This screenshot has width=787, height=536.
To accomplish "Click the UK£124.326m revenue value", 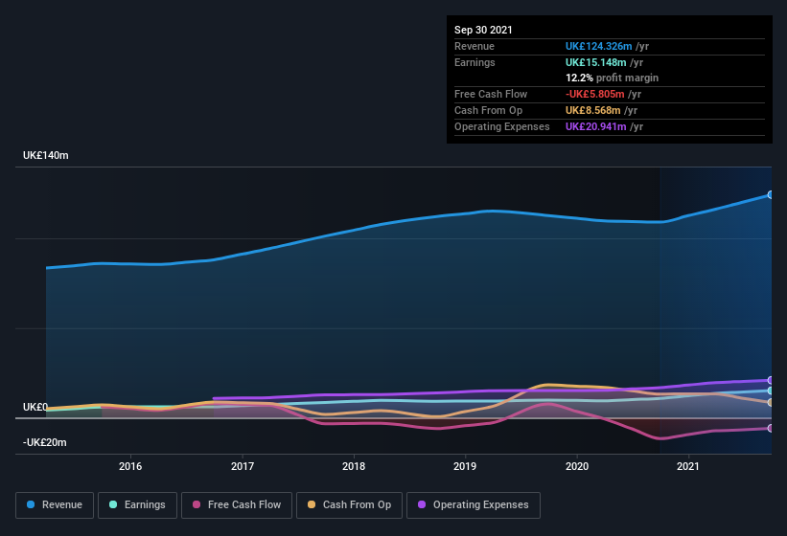I will click(x=599, y=46).
